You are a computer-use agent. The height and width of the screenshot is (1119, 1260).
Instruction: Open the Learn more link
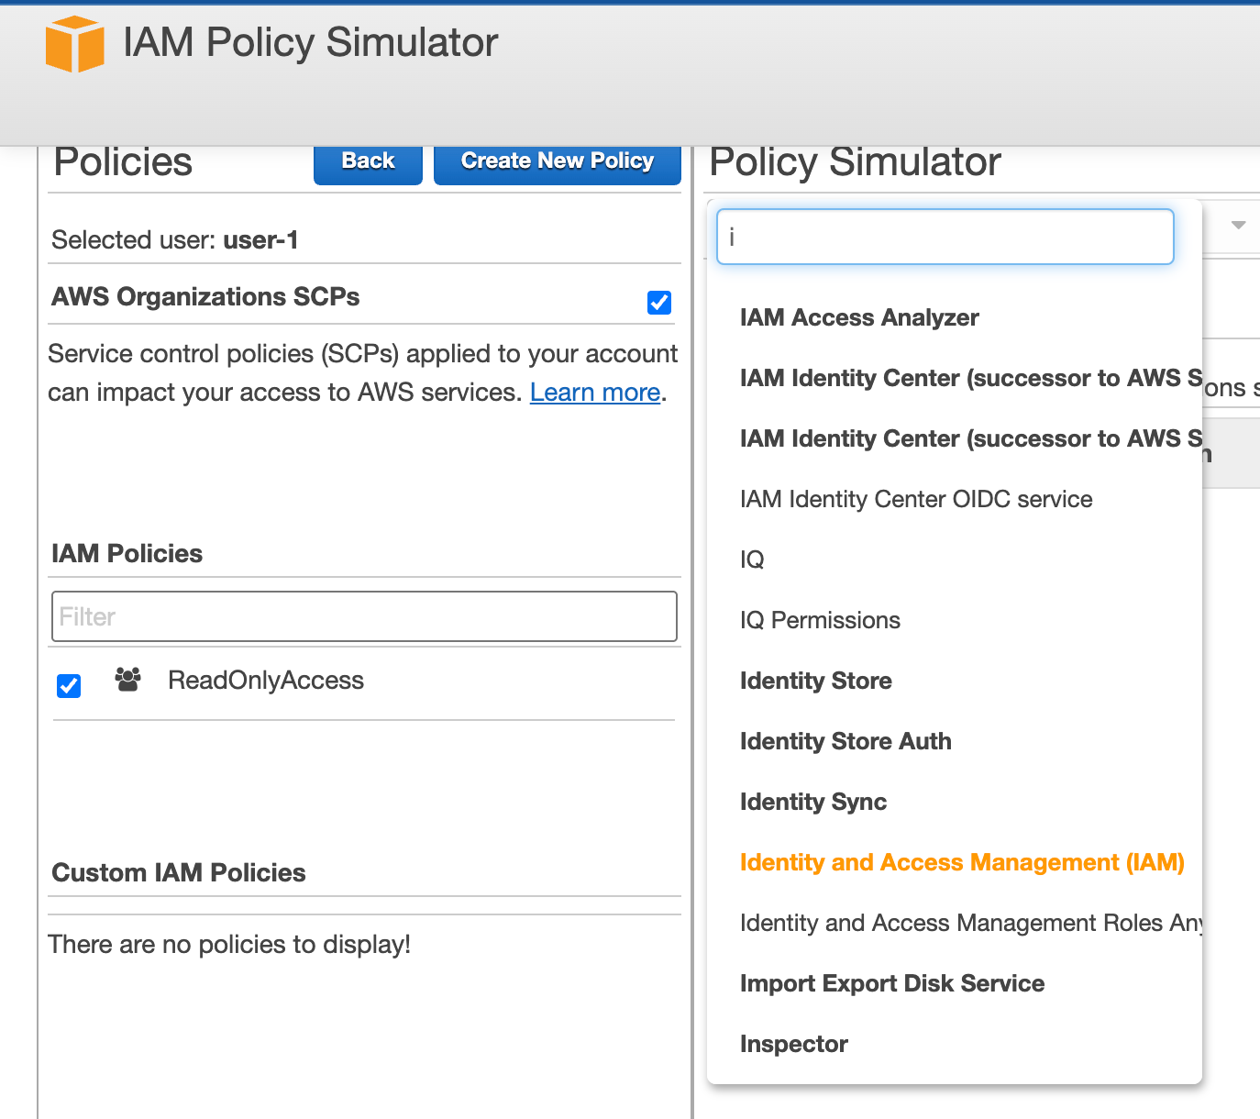tap(595, 393)
